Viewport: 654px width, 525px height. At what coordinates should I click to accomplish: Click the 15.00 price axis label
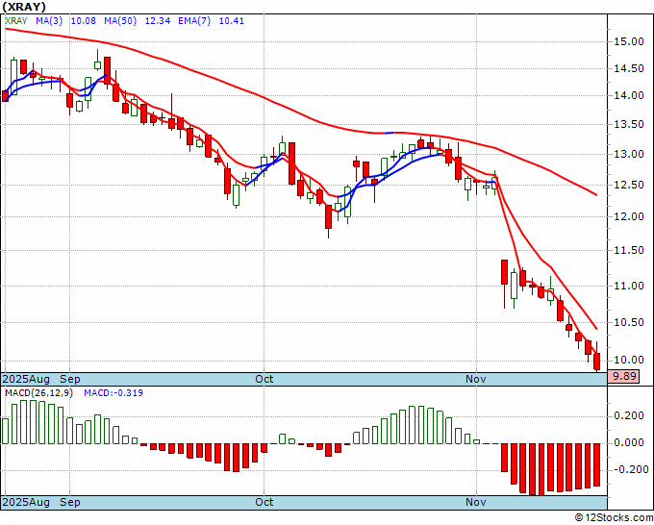pos(629,41)
